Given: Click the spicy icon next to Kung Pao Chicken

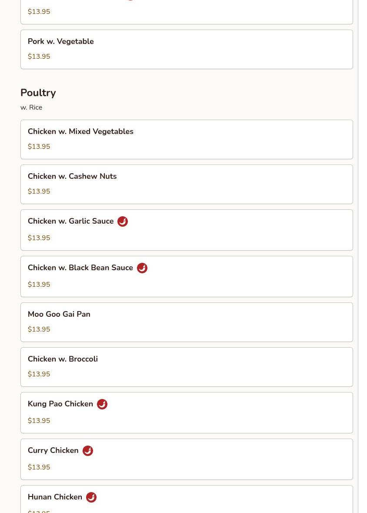Looking at the screenshot, I should (x=102, y=404).
